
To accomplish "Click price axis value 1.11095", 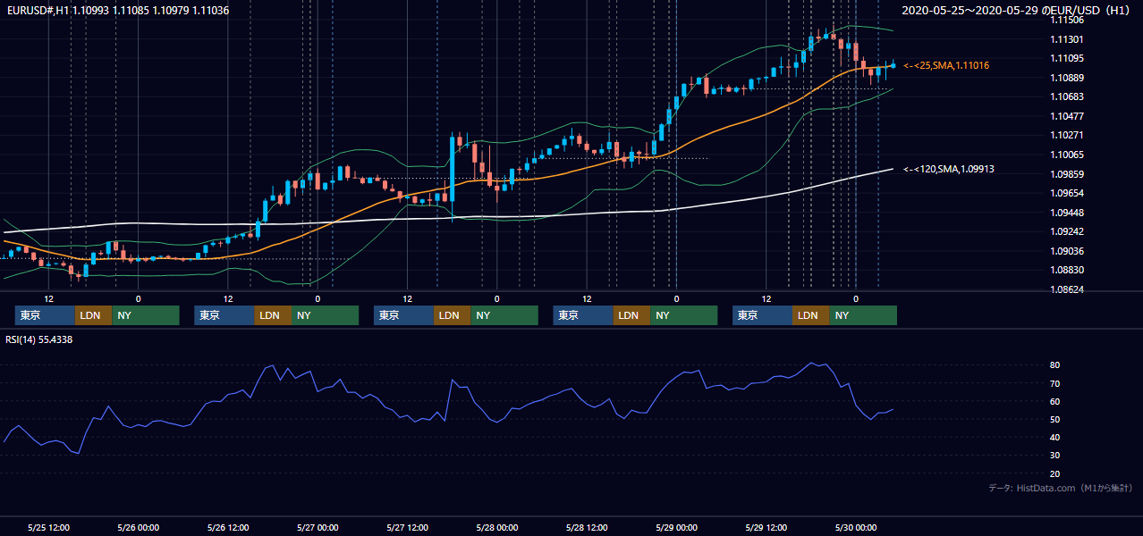I will coord(1067,58).
